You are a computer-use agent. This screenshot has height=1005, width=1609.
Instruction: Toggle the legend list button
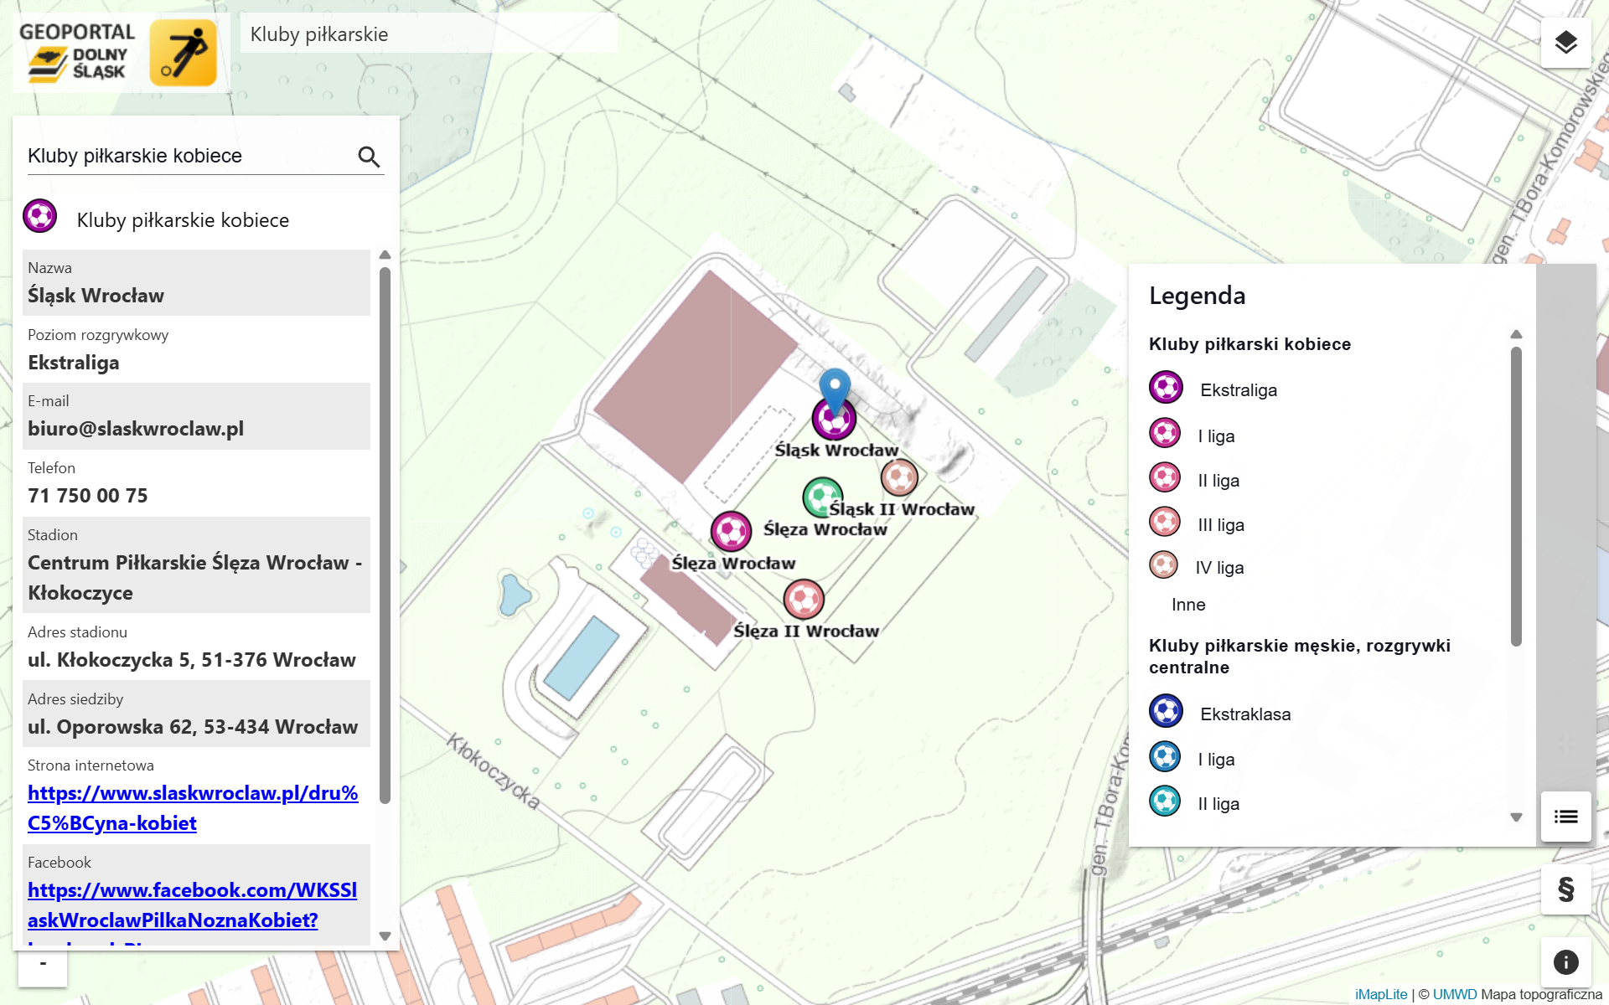coord(1565,817)
